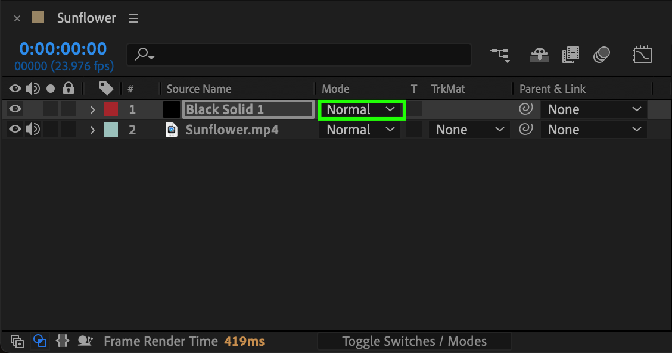Hide the Black Solid 1 layer
The width and height of the screenshot is (672, 353).
tap(15, 109)
